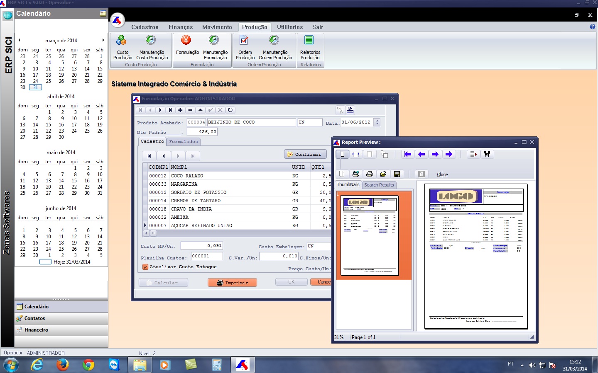Switch to the Formulados tab

coord(184,142)
